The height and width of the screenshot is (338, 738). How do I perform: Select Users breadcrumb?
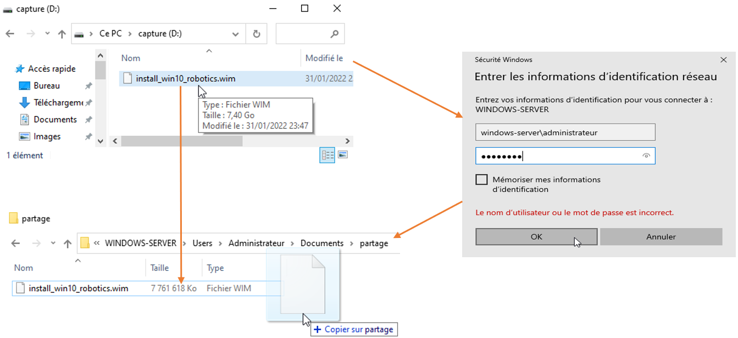(202, 243)
